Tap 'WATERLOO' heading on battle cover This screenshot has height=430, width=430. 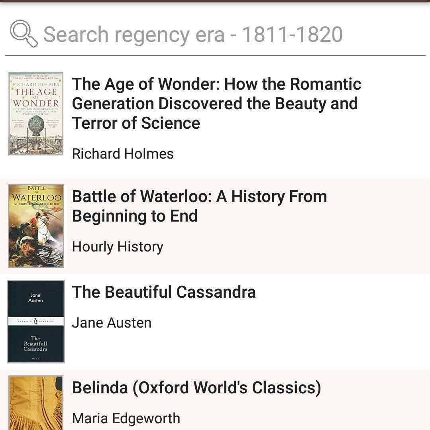(x=36, y=198)
